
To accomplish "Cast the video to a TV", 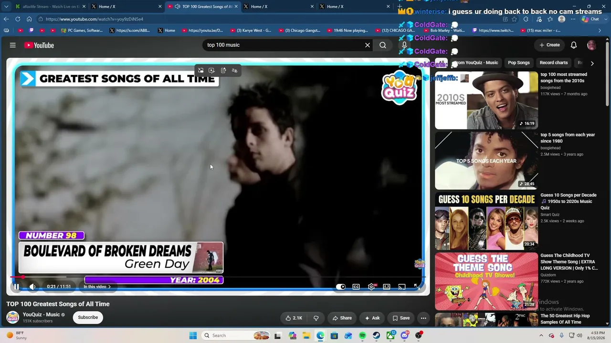I will (402, 287).
